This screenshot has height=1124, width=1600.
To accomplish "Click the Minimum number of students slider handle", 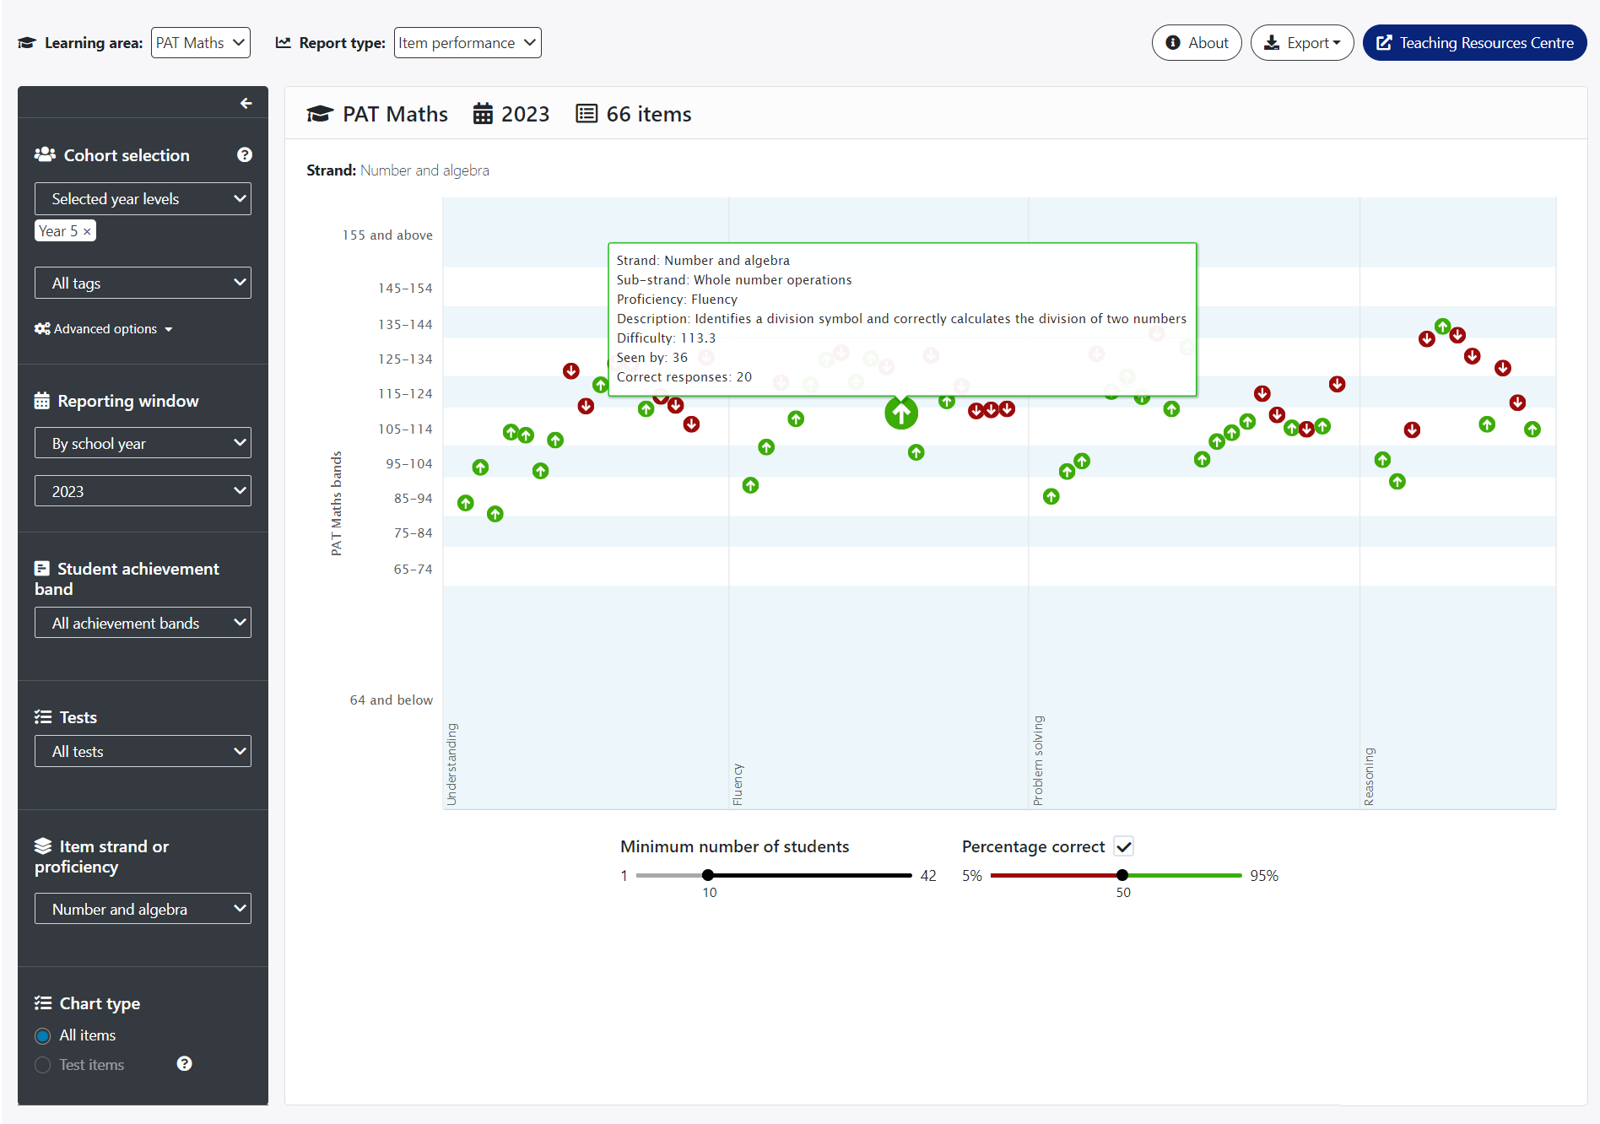I will 708,875.
